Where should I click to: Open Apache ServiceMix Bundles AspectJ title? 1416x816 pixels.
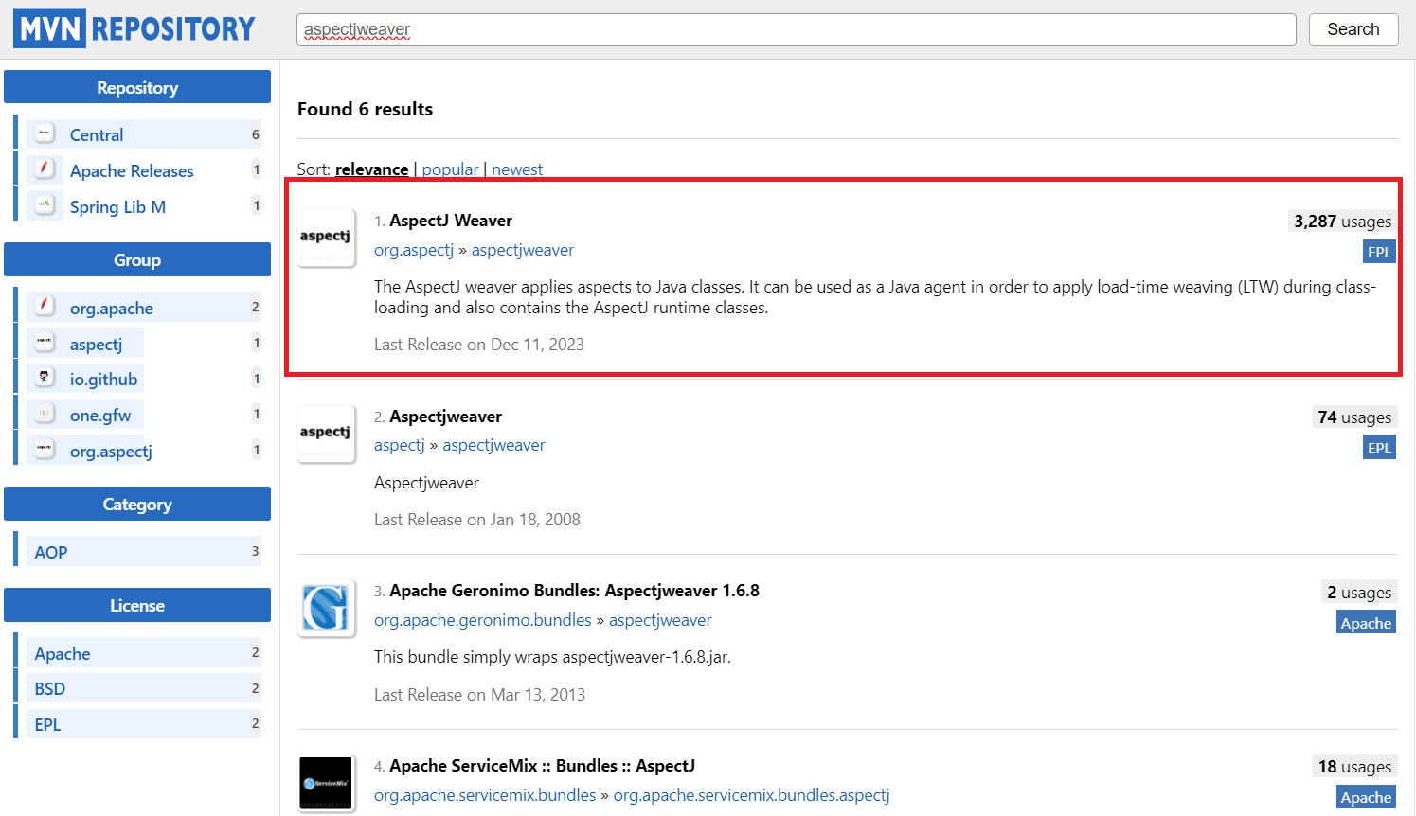click(542, 765)
